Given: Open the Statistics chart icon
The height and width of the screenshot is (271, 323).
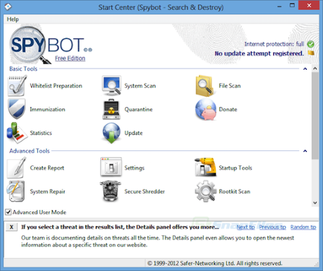Looking at the screenshot, I should [x=17, y=133].
